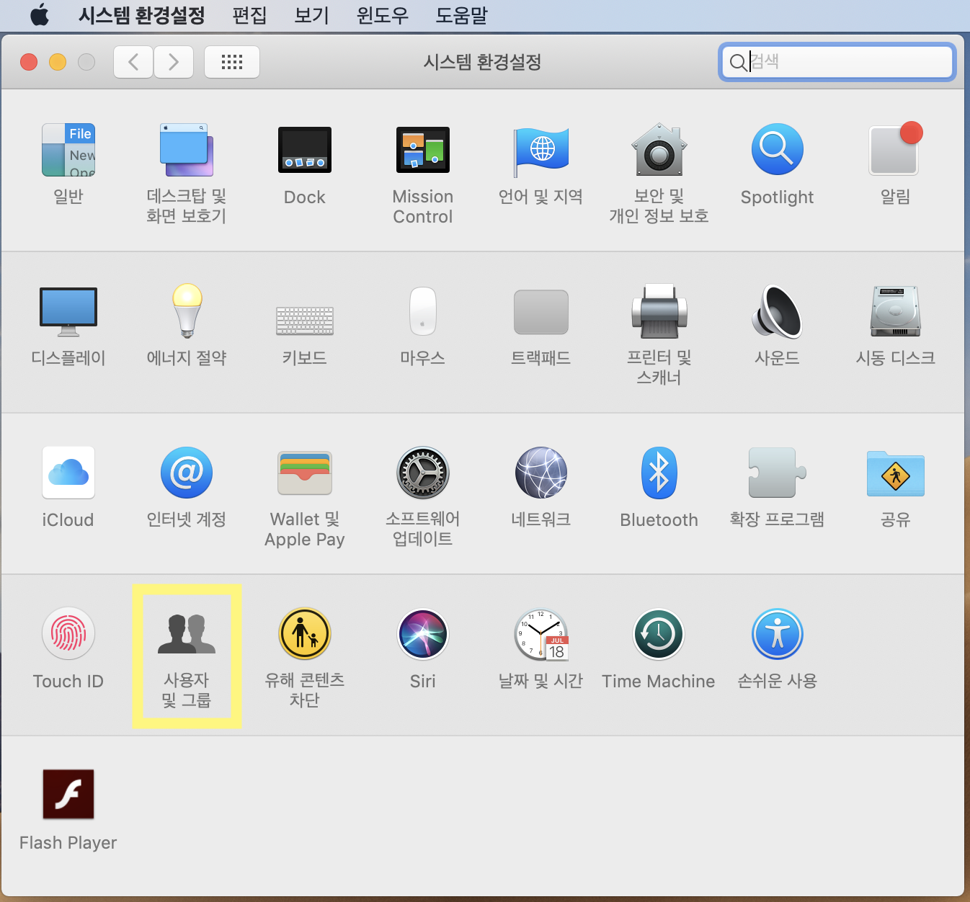This screenshot has height=902, width=970.
Task: Open the 도움말 menu
Action: point(462,15)
